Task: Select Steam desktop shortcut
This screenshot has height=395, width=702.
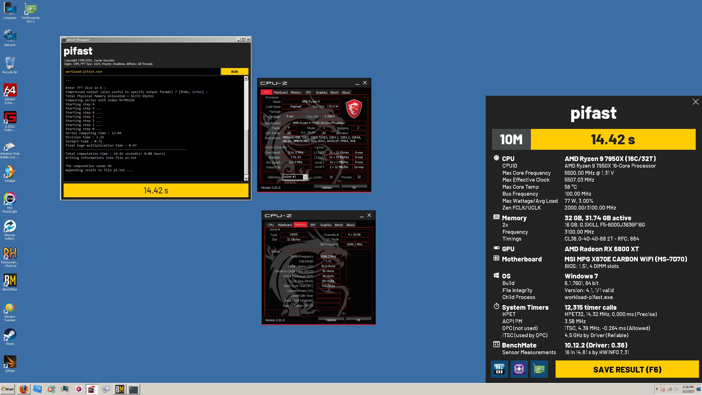Action: click(x=10, y=337)
